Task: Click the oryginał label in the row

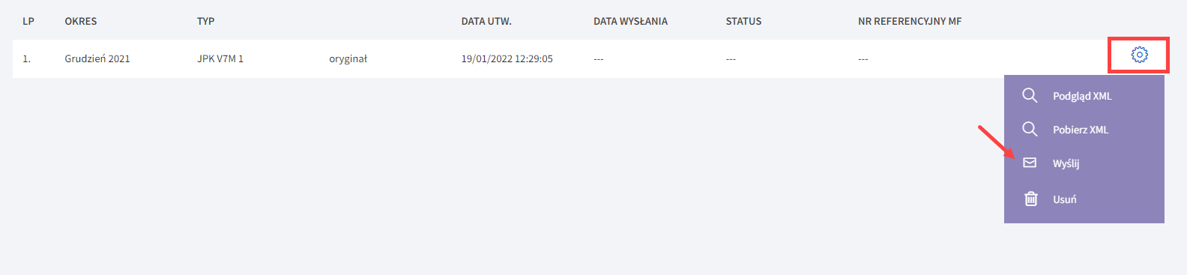Action: click(x=348, y=58)
